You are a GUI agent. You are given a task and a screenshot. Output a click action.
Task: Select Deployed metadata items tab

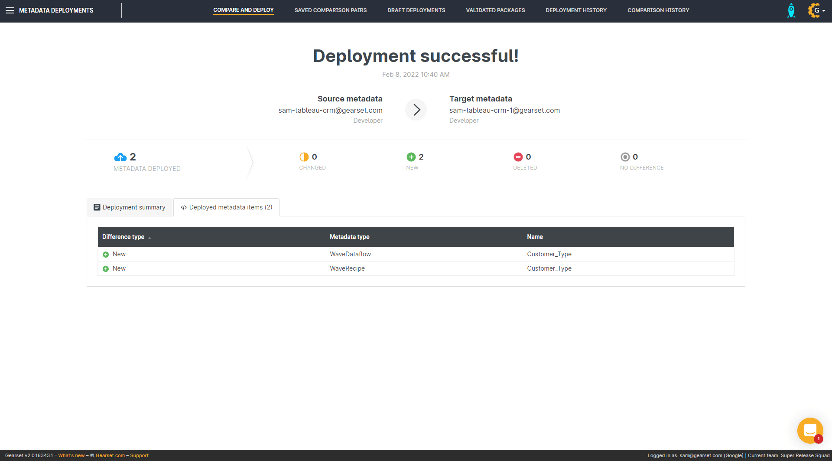(226, 207)
